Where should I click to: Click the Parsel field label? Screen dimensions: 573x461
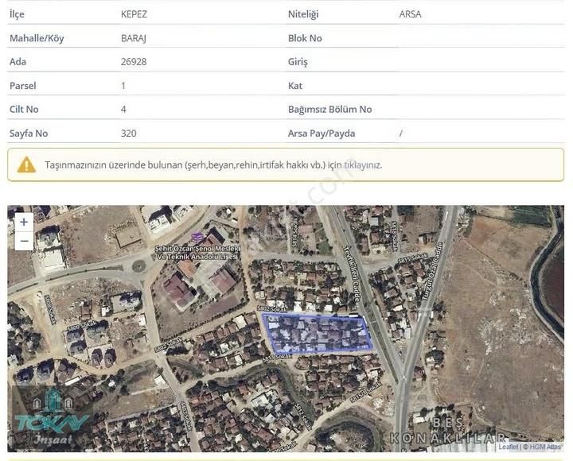pos(22,86)
